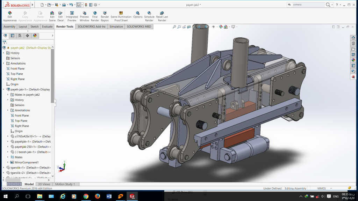358x201 pixels.
Task: Click the search commands input field
Action: (x=307, y=5)
